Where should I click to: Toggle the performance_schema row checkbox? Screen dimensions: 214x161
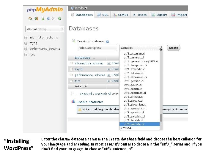pyautogui.click(x=71, y=75)
